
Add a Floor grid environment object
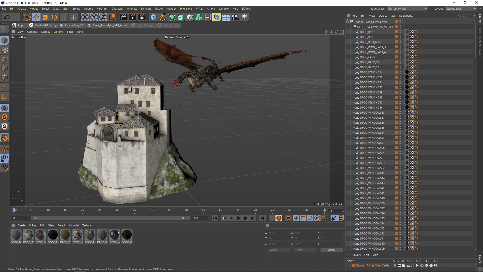(226, 17)
